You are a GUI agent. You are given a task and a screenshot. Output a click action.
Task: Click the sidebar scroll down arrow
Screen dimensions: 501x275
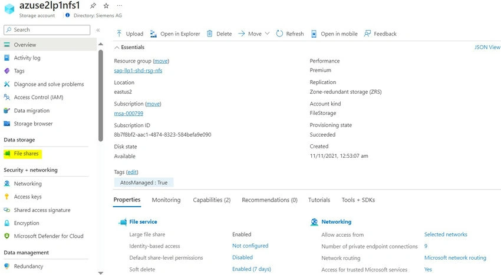coord(101,273)
